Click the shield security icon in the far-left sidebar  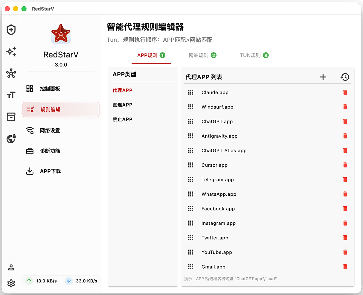click(x=11, y=30)
